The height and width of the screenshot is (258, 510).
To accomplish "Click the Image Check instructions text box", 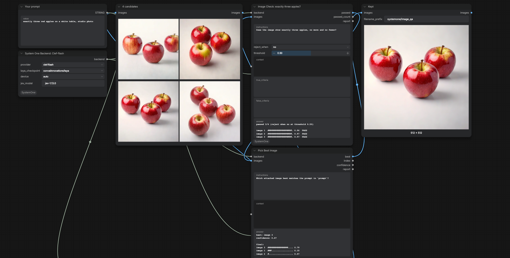I will pyautogui.click(x=302, y=34).
